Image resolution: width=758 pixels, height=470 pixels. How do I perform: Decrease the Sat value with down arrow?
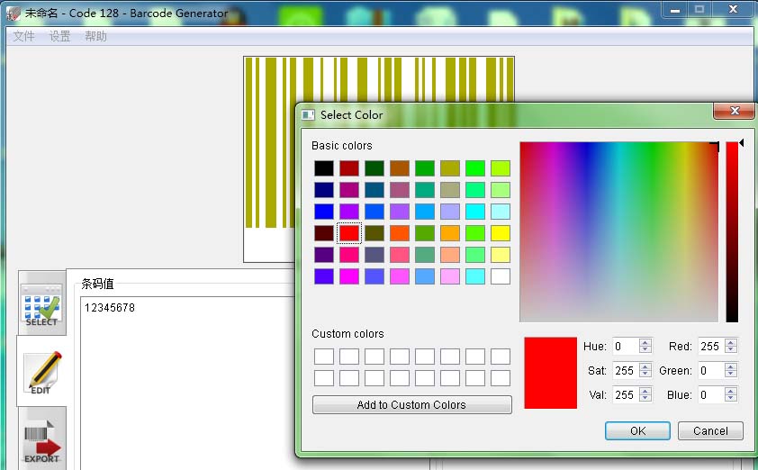(x=645, y=375)
